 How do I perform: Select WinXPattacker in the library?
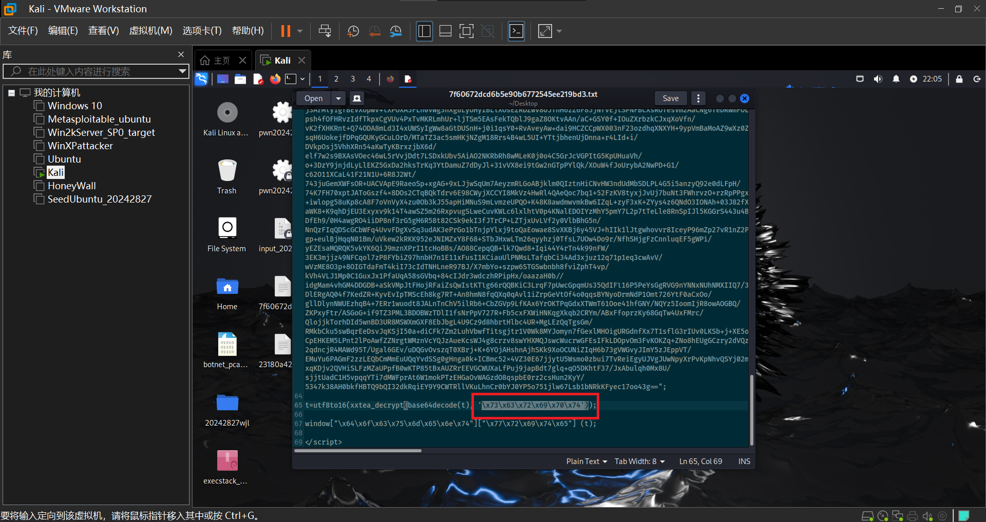[80, 146]
